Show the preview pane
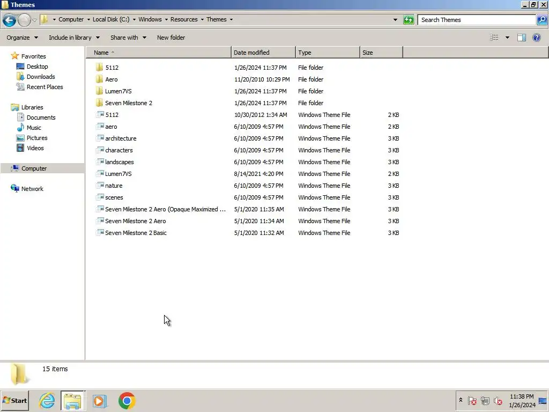 tap(522, 38)
